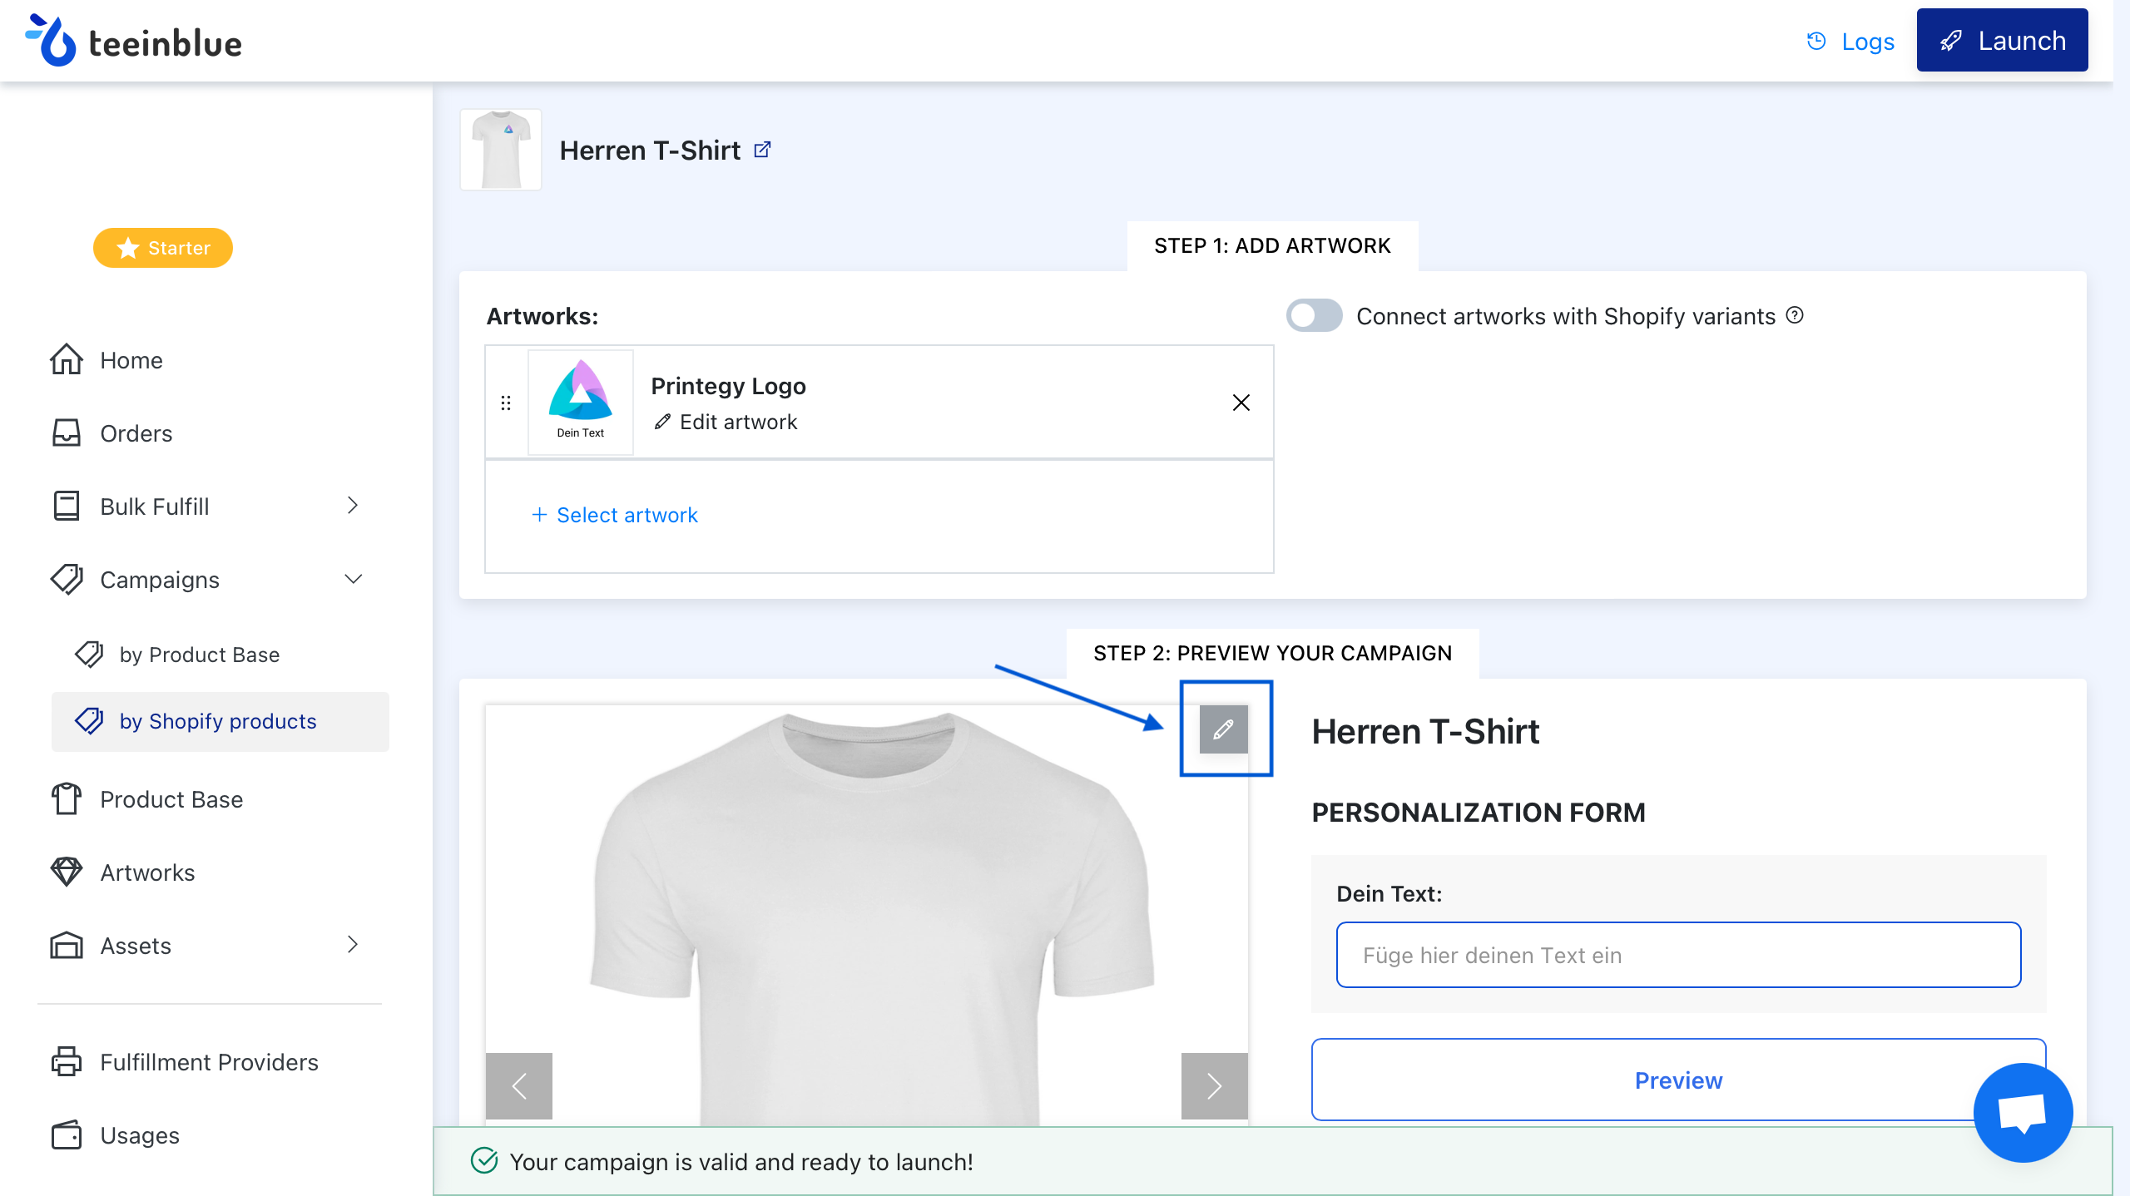Go to Home in sidebar
2130x1196 pixels.
(x=131, y=360)
